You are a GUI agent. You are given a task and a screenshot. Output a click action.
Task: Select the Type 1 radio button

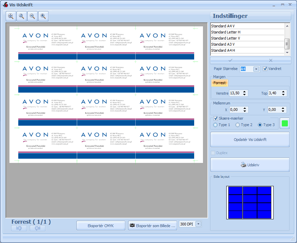tap(215, 125)
